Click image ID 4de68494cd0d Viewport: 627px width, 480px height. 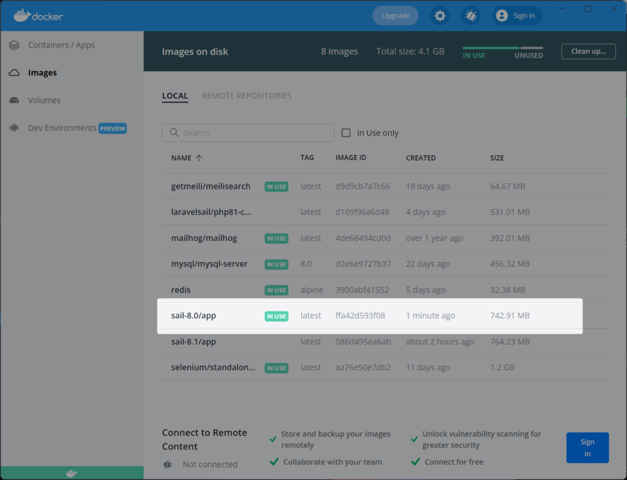(363, 238)
